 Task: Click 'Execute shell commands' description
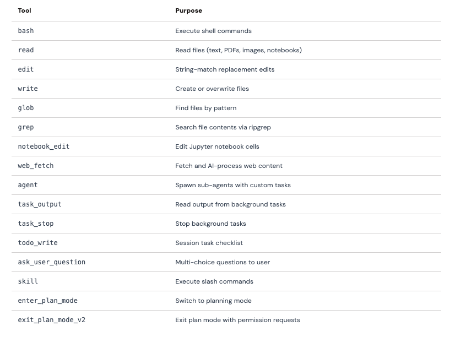(x=213, y=31)
